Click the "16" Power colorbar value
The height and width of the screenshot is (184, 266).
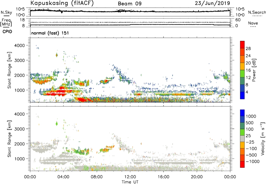coord(248,70)
